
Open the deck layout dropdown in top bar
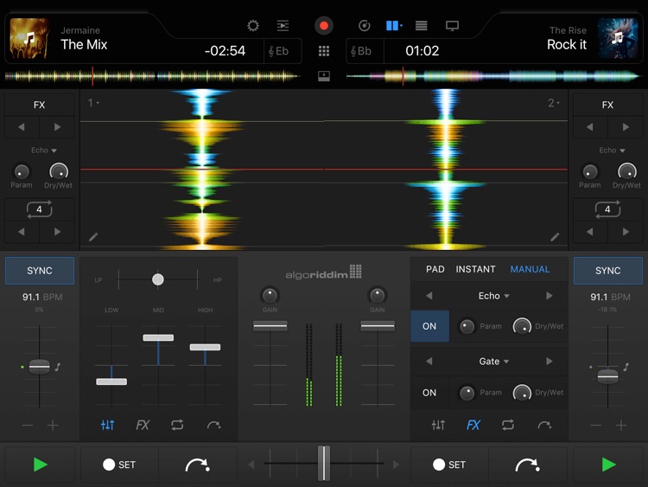(394, 26)
